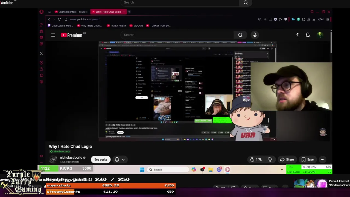Open File Explorer from the taskbar
The width and height of the screenshot is (350, 197).
(x=211, y=170)
